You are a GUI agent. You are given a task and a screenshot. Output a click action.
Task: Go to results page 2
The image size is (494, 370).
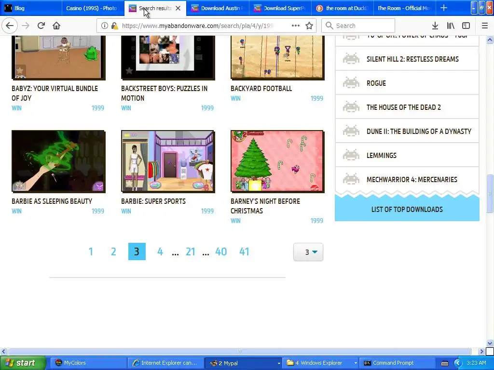(x=113, y=251)
